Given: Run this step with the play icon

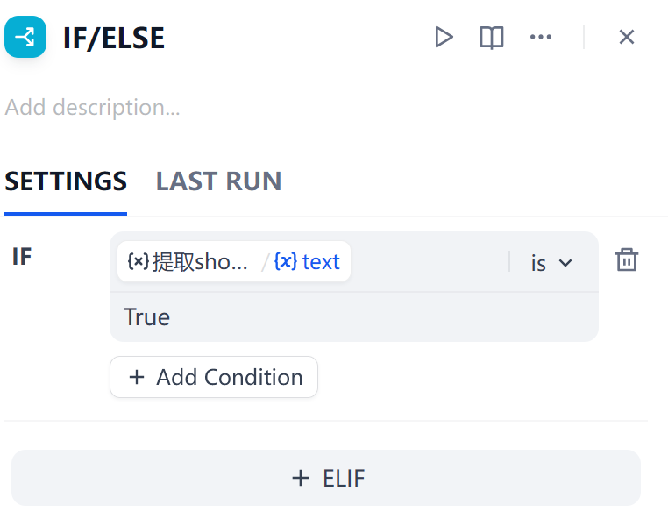Looking at the screenshot, I should [444, 37].
